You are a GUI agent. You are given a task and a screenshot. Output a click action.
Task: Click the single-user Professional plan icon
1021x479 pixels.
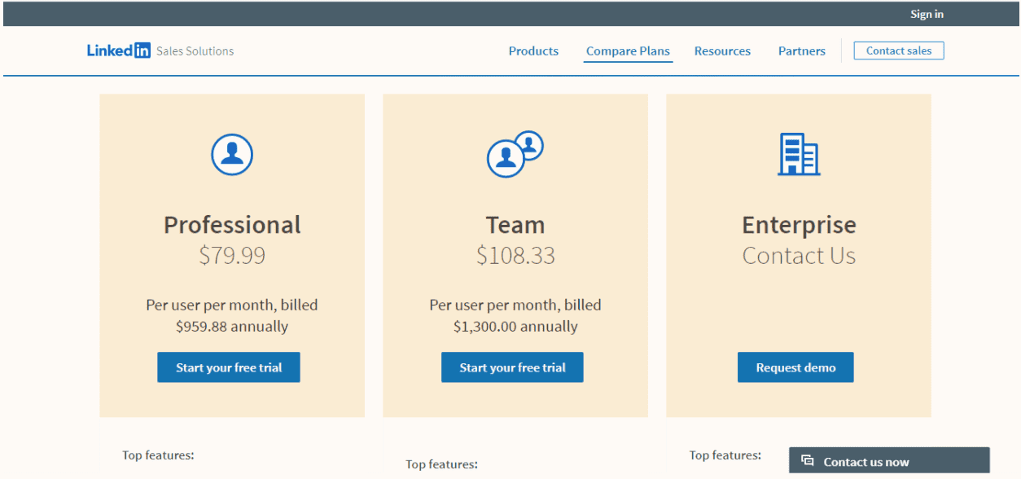[232, 154]
